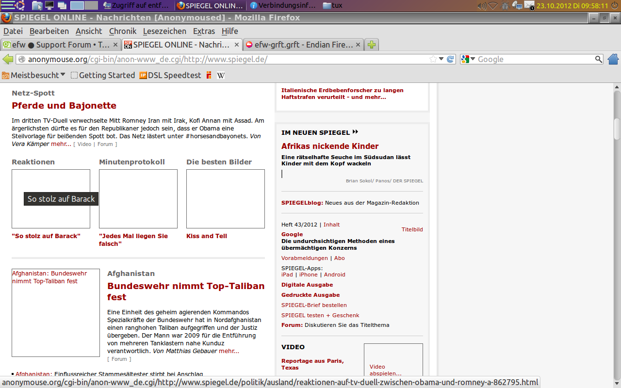The width and height of the screenshot is (621, 388).
Task: Close the efw-grft.grft Endian Firewall tab
Action: click(358, 45)
